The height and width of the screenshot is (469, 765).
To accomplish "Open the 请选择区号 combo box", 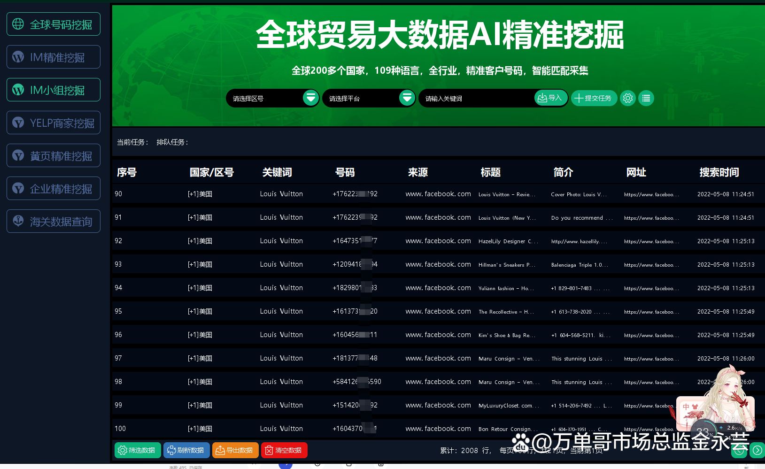I will [273, 98].
